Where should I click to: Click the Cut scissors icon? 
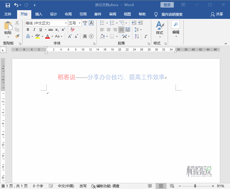click(17, 23)
